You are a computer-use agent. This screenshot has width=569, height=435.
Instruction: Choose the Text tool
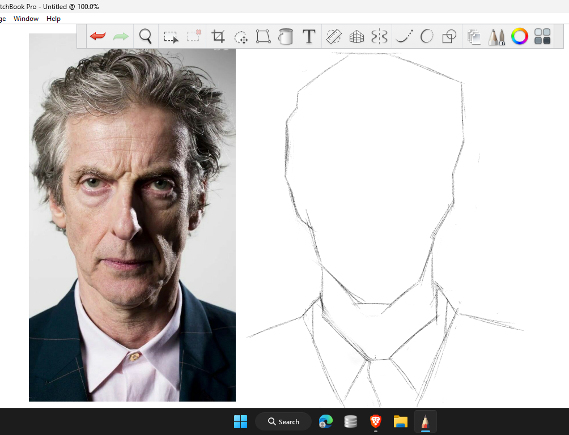(x=309, y=36)
